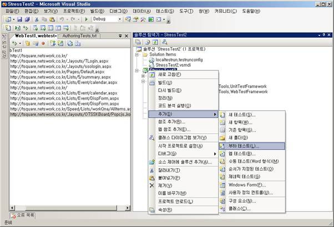Screen dimensions: 334x227
Task: Open 도구(T) menu in menu bar
Action: click(186, 11)
